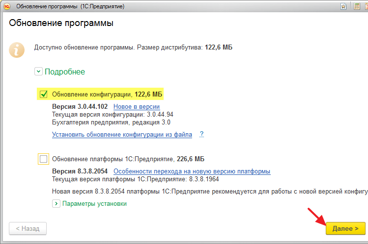The image size is (368, 244).
Task: Collapse the 'Подробнее' section chevron
Action: [38, 72]
